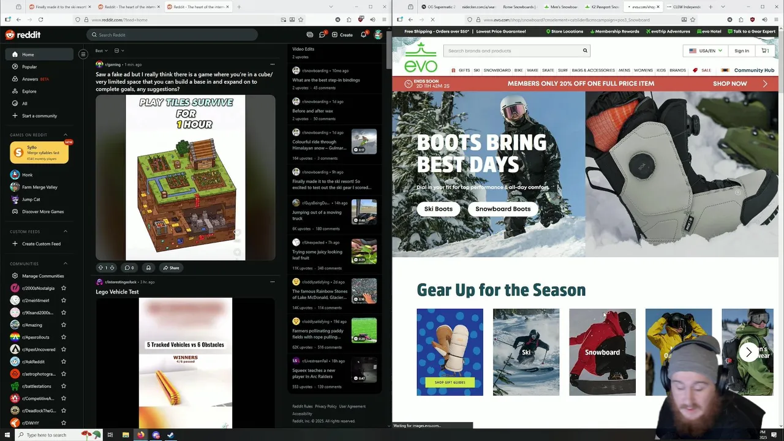Click Start a community in sidebar

pos(40,116)
